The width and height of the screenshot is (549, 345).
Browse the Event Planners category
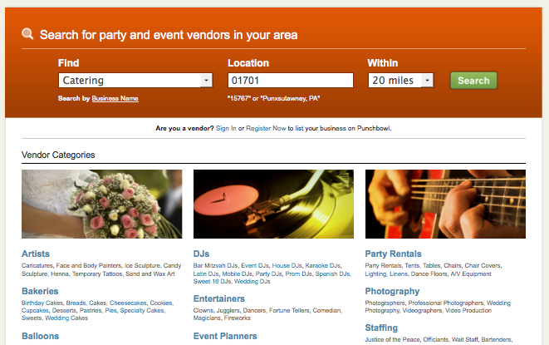226,336
